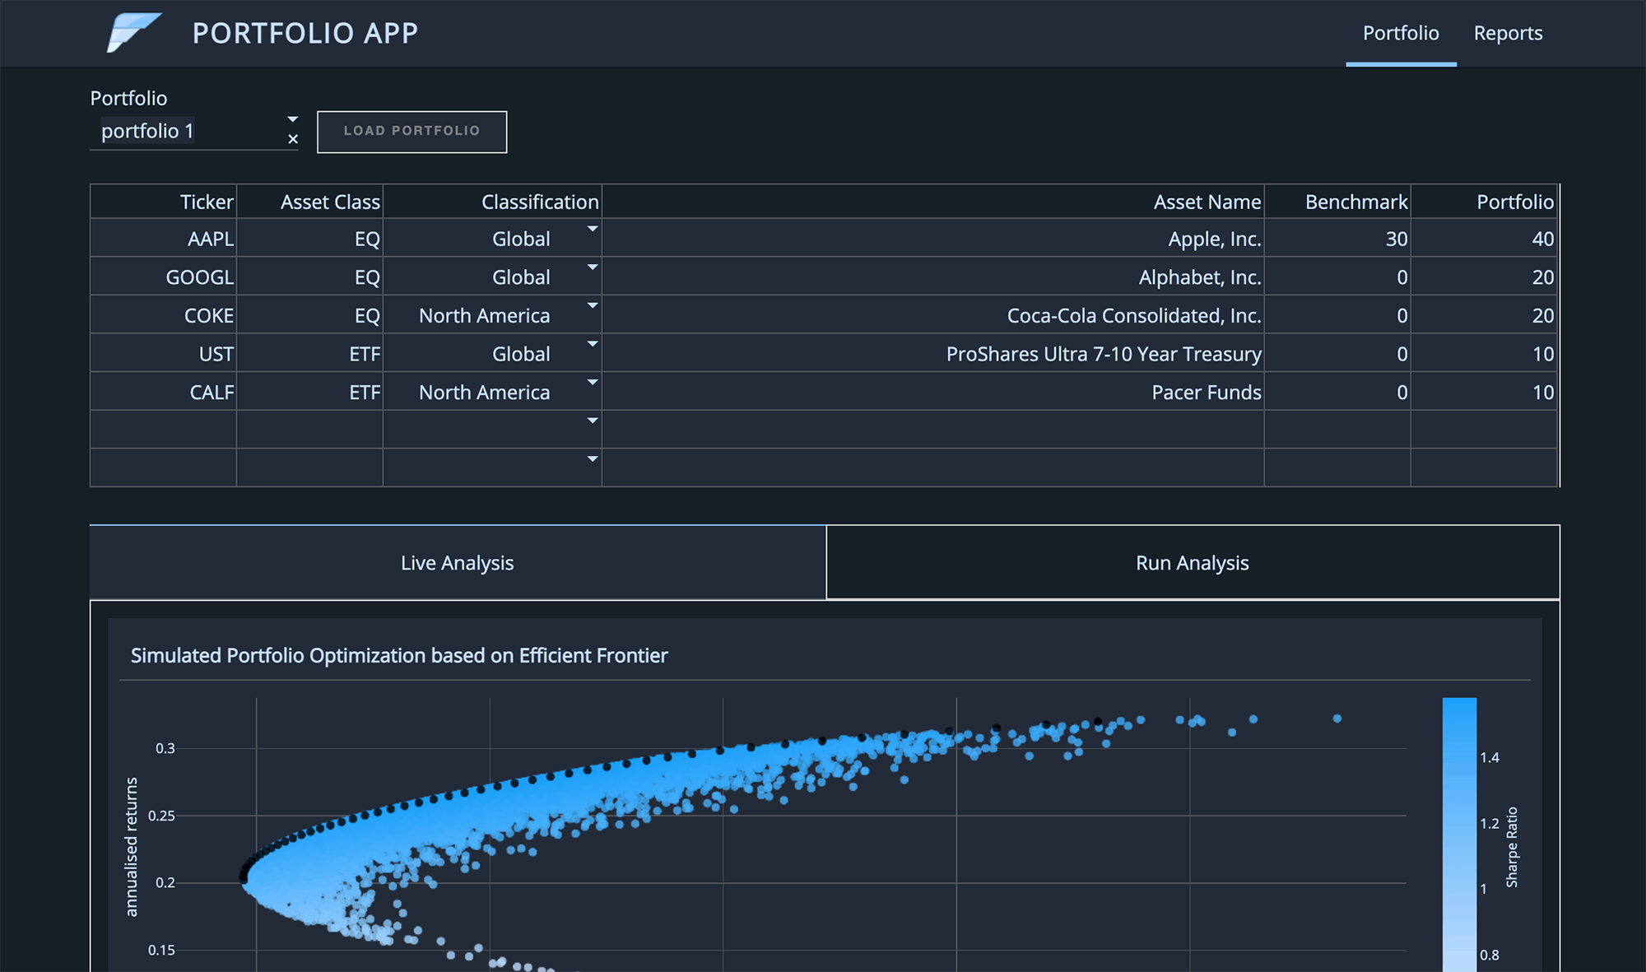This screenshot has width=1646, height=972.
Task: Clear the portfolio 1 selection with X
Action: point(293,140)
